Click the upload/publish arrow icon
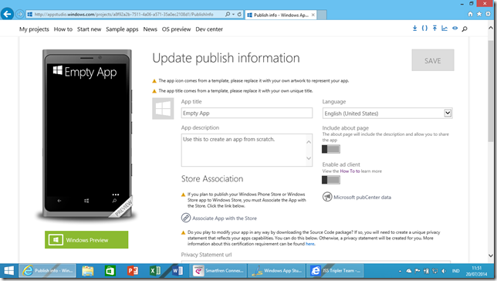The width and height of the screenshot is (497, 281). [434, 29]
